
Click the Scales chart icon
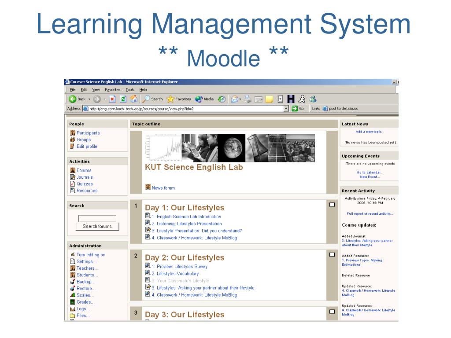pyautogui.click(x=73, y=295)
